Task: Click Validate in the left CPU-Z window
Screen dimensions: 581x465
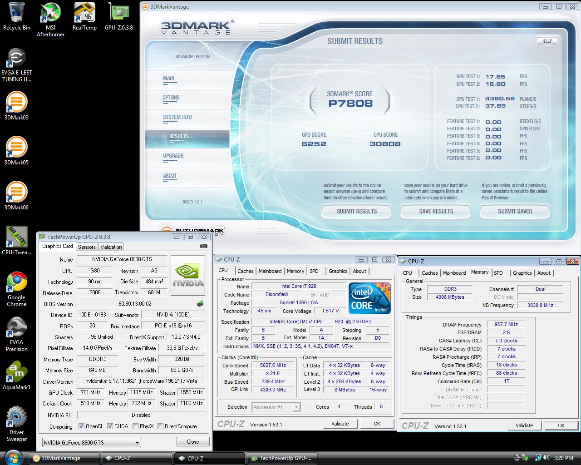Action: click(340, 424)
